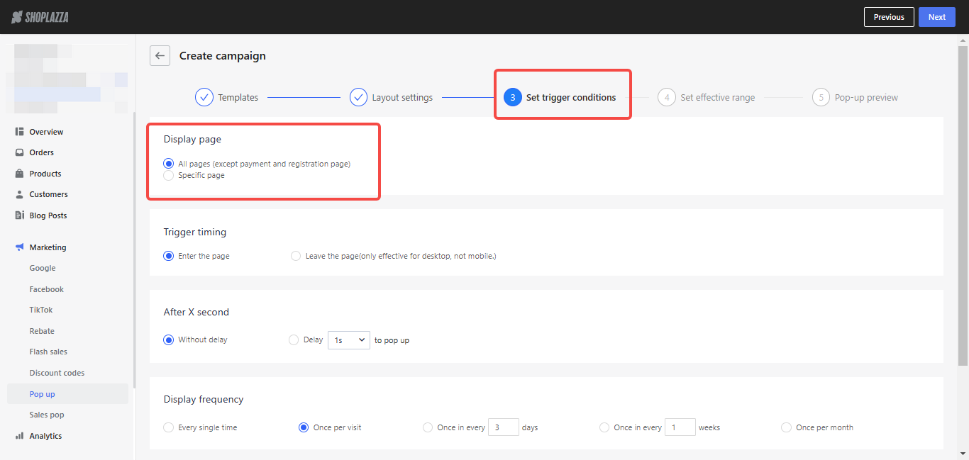Click the Display page section title
This screenshot has height=460, width=969.
192,140
